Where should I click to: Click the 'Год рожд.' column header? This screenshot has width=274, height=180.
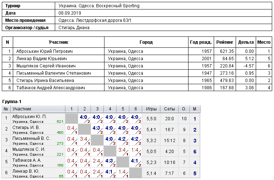click(201, 42)
